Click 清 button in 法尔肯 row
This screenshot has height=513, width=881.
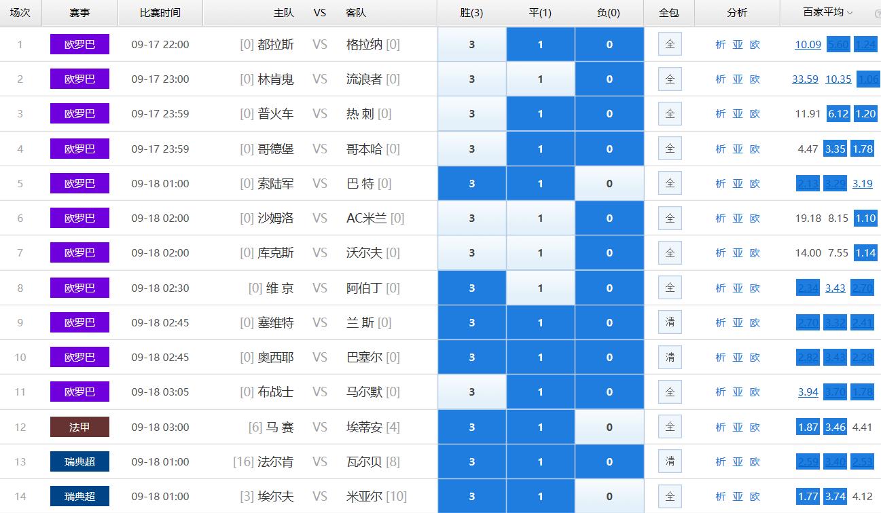pos(670,461)
